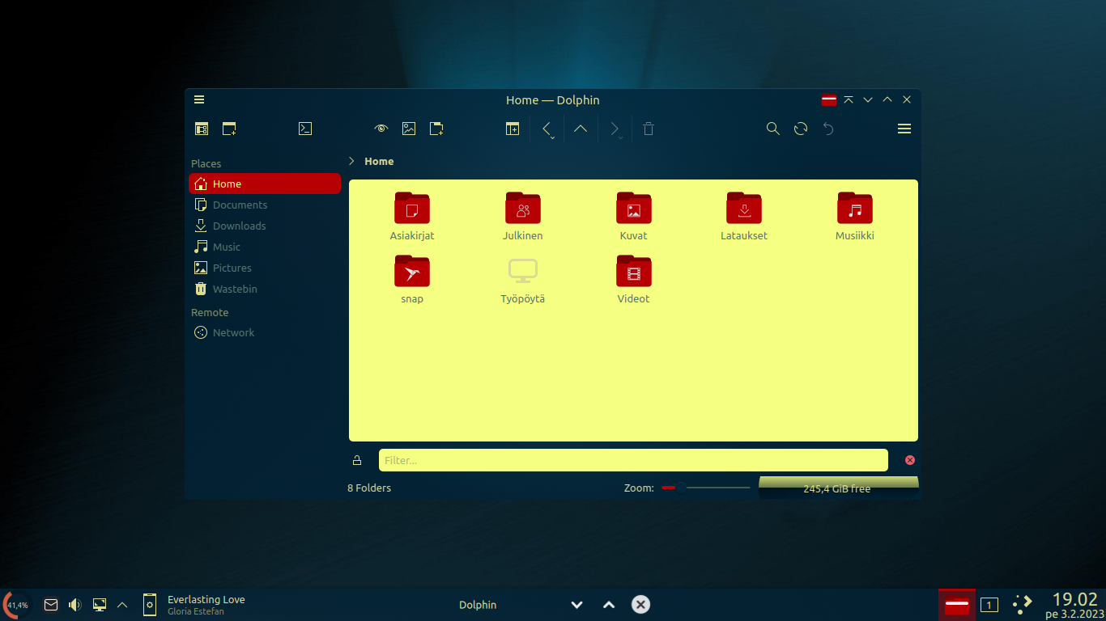Refresh the folder view
The image size is (1106, 621).
[801, 129]
